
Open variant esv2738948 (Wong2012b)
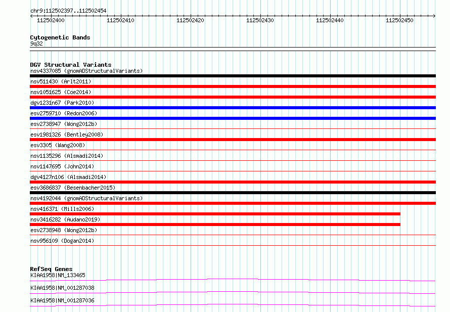64,230
